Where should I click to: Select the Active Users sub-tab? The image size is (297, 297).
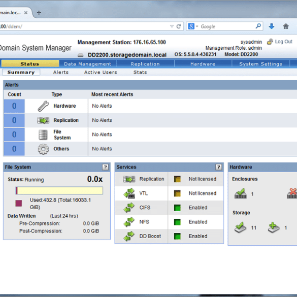[x=101, y=72]
